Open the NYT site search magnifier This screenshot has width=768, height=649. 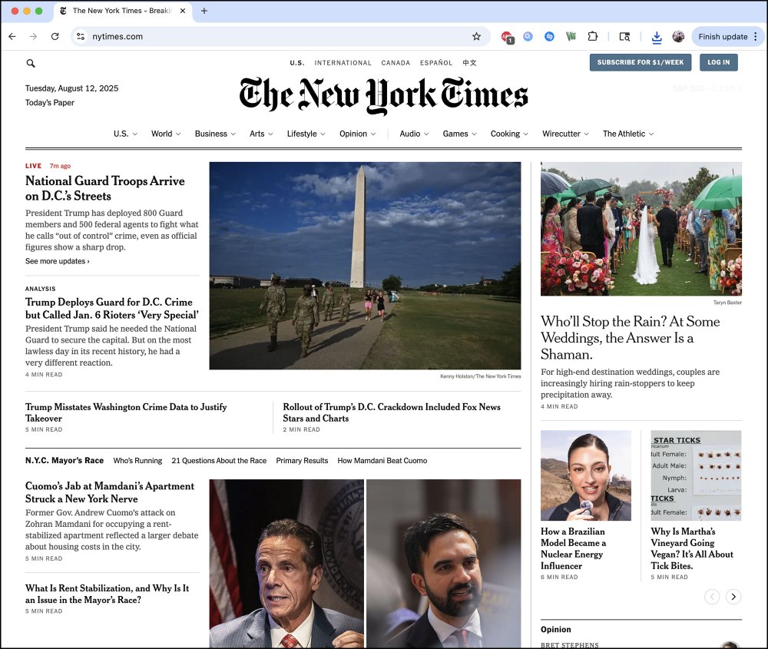(x=31, y=63)
